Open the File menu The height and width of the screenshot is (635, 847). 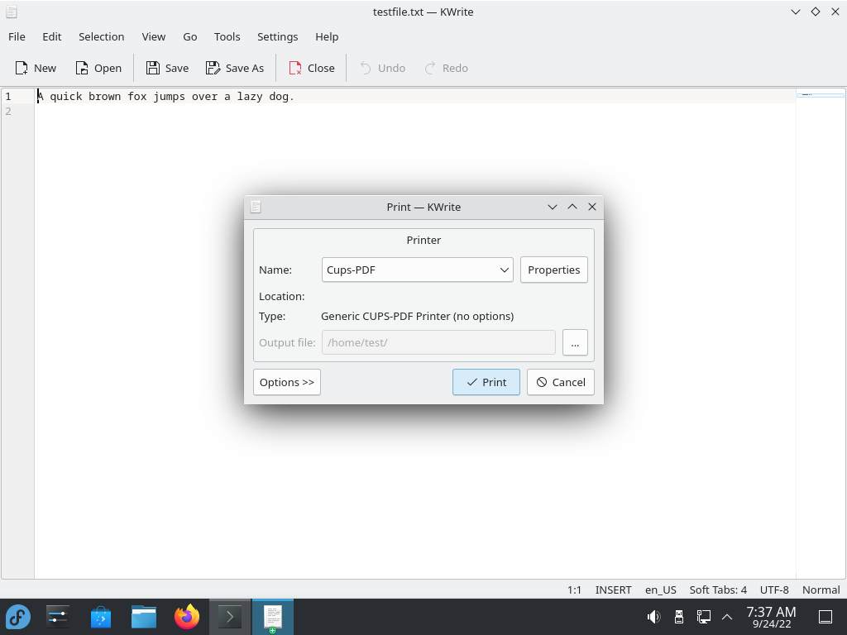pyautogui.click(x=17, y=36)
